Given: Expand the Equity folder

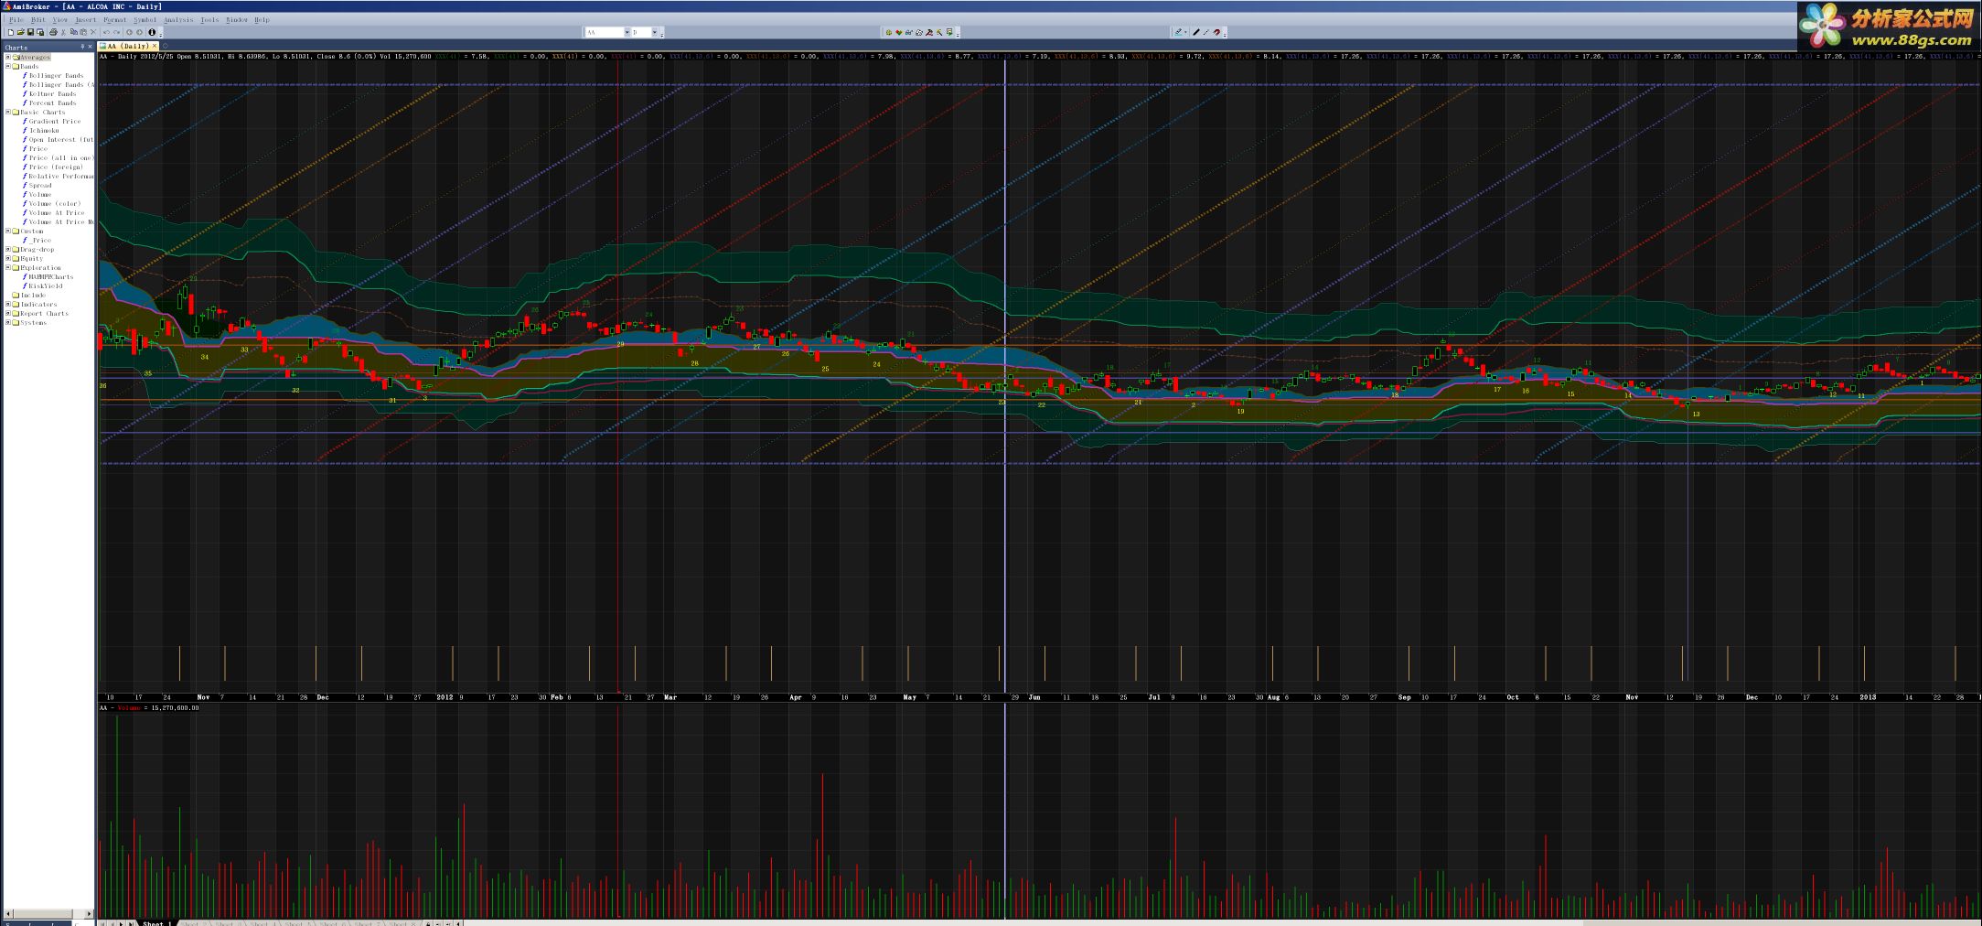Looking at the screenshot, I should click(x=7, y=258).
